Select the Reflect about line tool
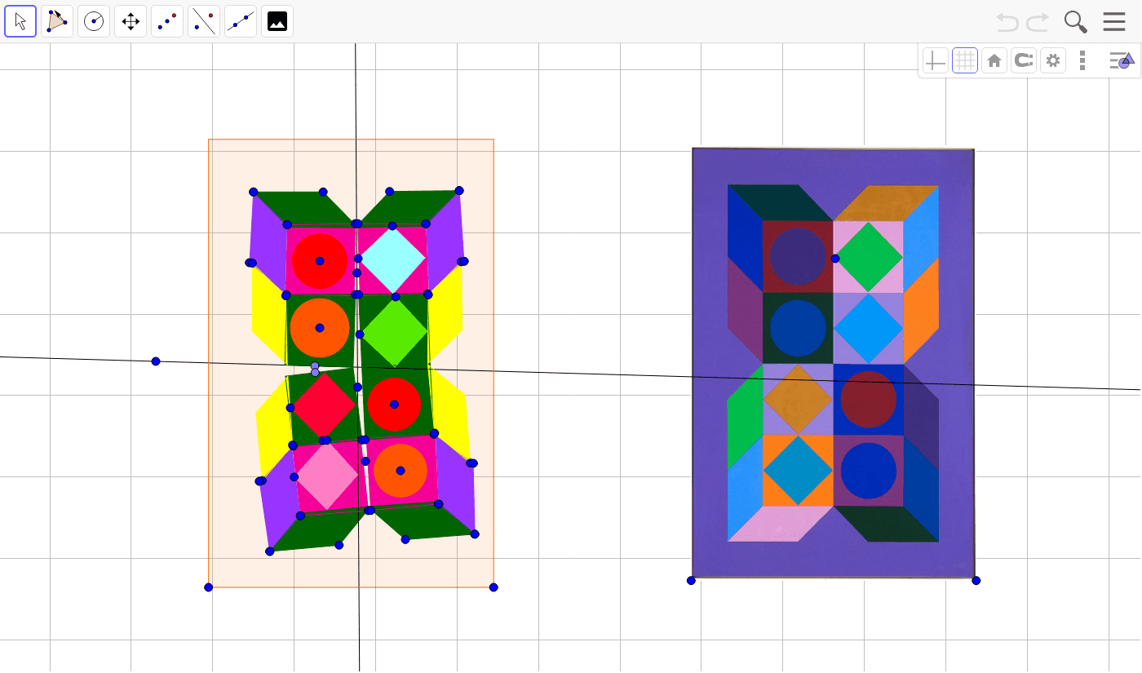This screenshot has height=673, width=1142. [x=204, y=21]
